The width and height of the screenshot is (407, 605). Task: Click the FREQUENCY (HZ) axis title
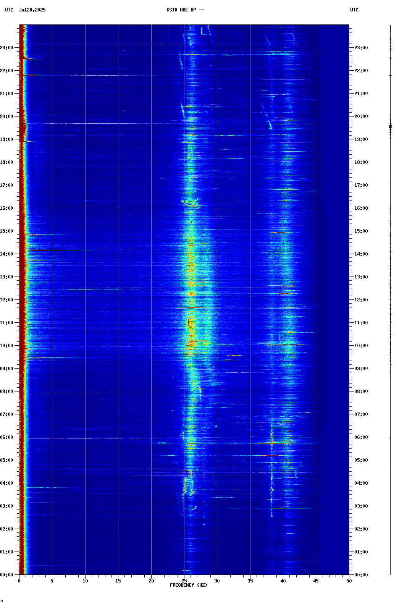pyautogui.click(x=189, y=585)
